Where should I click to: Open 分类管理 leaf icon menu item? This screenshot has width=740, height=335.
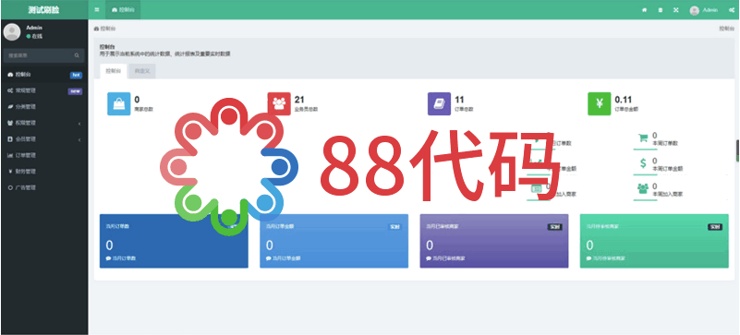pyautogui.click(x=44, y=107)
